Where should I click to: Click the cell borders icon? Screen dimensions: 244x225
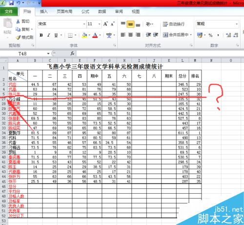(70, 35)
